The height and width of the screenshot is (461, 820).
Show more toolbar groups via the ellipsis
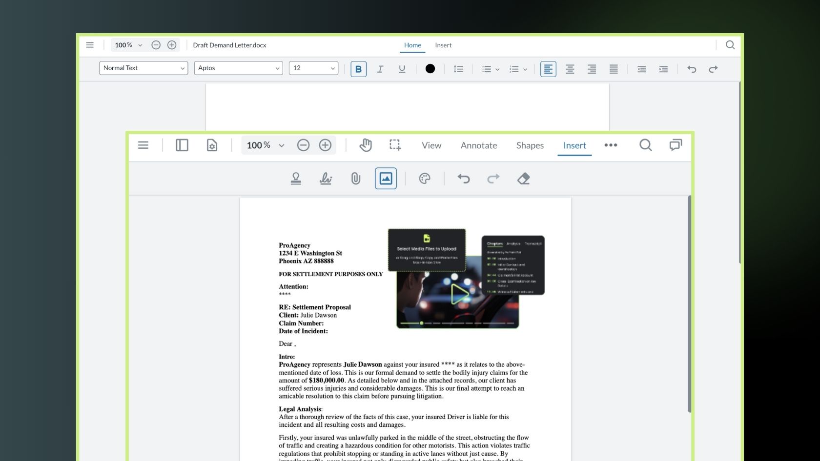pos(611,145)
